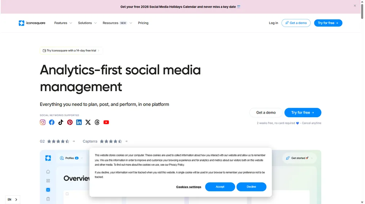Click hero Try for free button

point(303,113)
